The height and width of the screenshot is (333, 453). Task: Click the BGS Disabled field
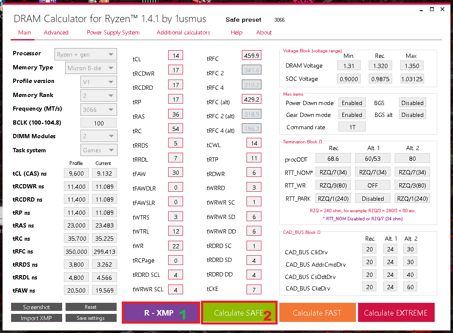(412, 103)
